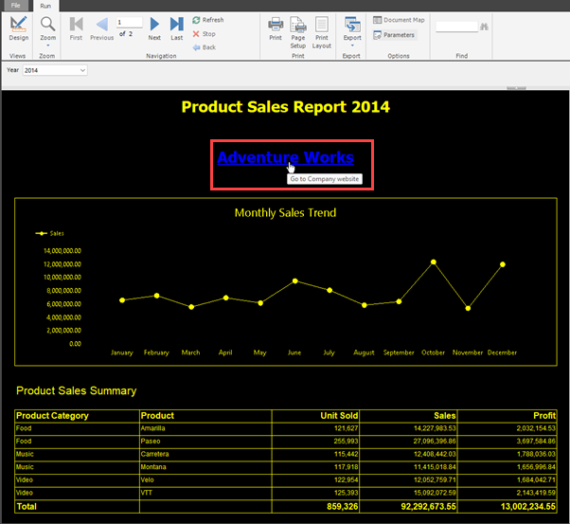Toggle the Parameters pane

click(394, 35)
